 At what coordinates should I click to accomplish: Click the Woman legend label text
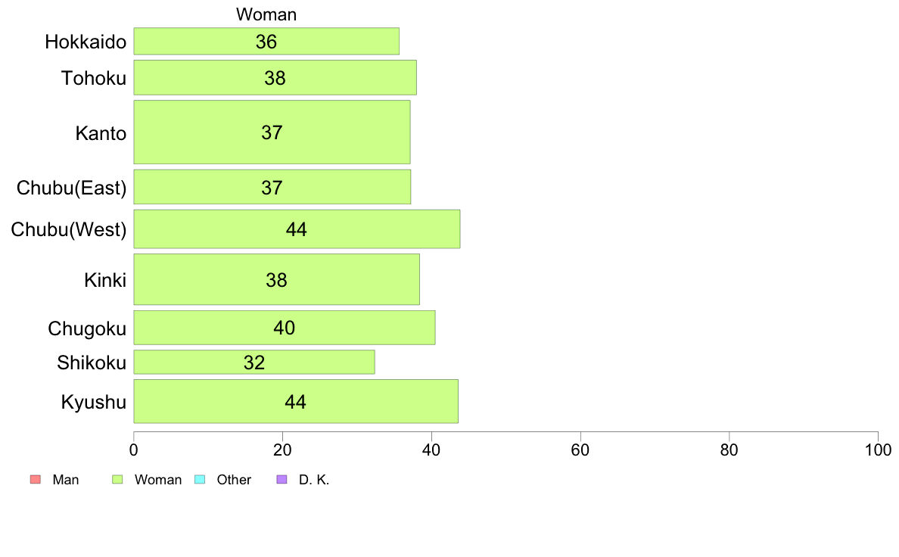coord(158,480)
